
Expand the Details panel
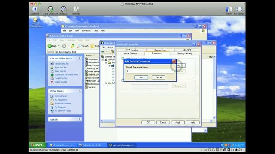click(x=79, y=119)
